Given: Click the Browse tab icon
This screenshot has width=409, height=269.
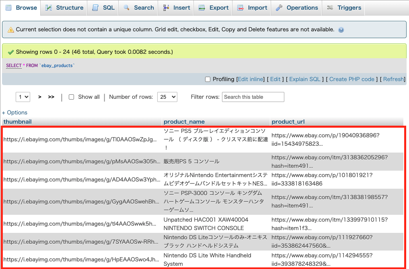Looking at the screenshot, I should pyautogui.click(x=8, y=8).
